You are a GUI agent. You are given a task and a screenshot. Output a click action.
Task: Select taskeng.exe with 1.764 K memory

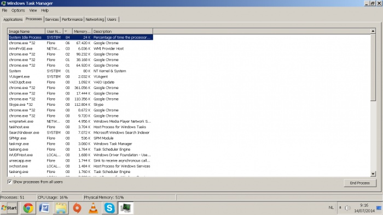(x=80, y=150)
